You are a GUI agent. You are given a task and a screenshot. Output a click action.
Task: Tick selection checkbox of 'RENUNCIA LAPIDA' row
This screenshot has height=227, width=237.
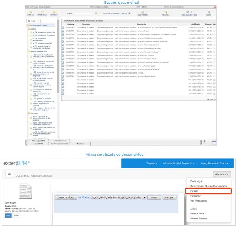coord(215,28)
